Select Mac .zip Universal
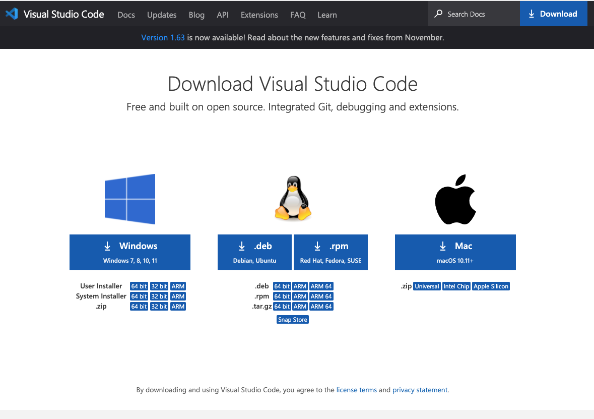 coord(427,286)
